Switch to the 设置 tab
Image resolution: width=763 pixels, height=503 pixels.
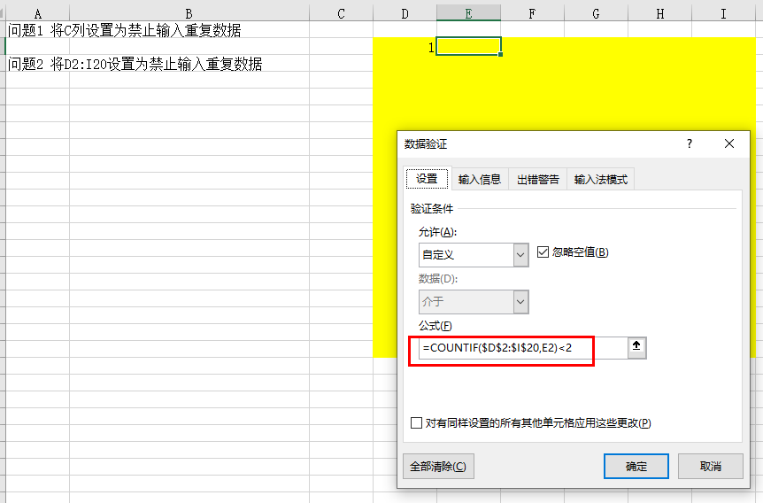coord(427,179)
